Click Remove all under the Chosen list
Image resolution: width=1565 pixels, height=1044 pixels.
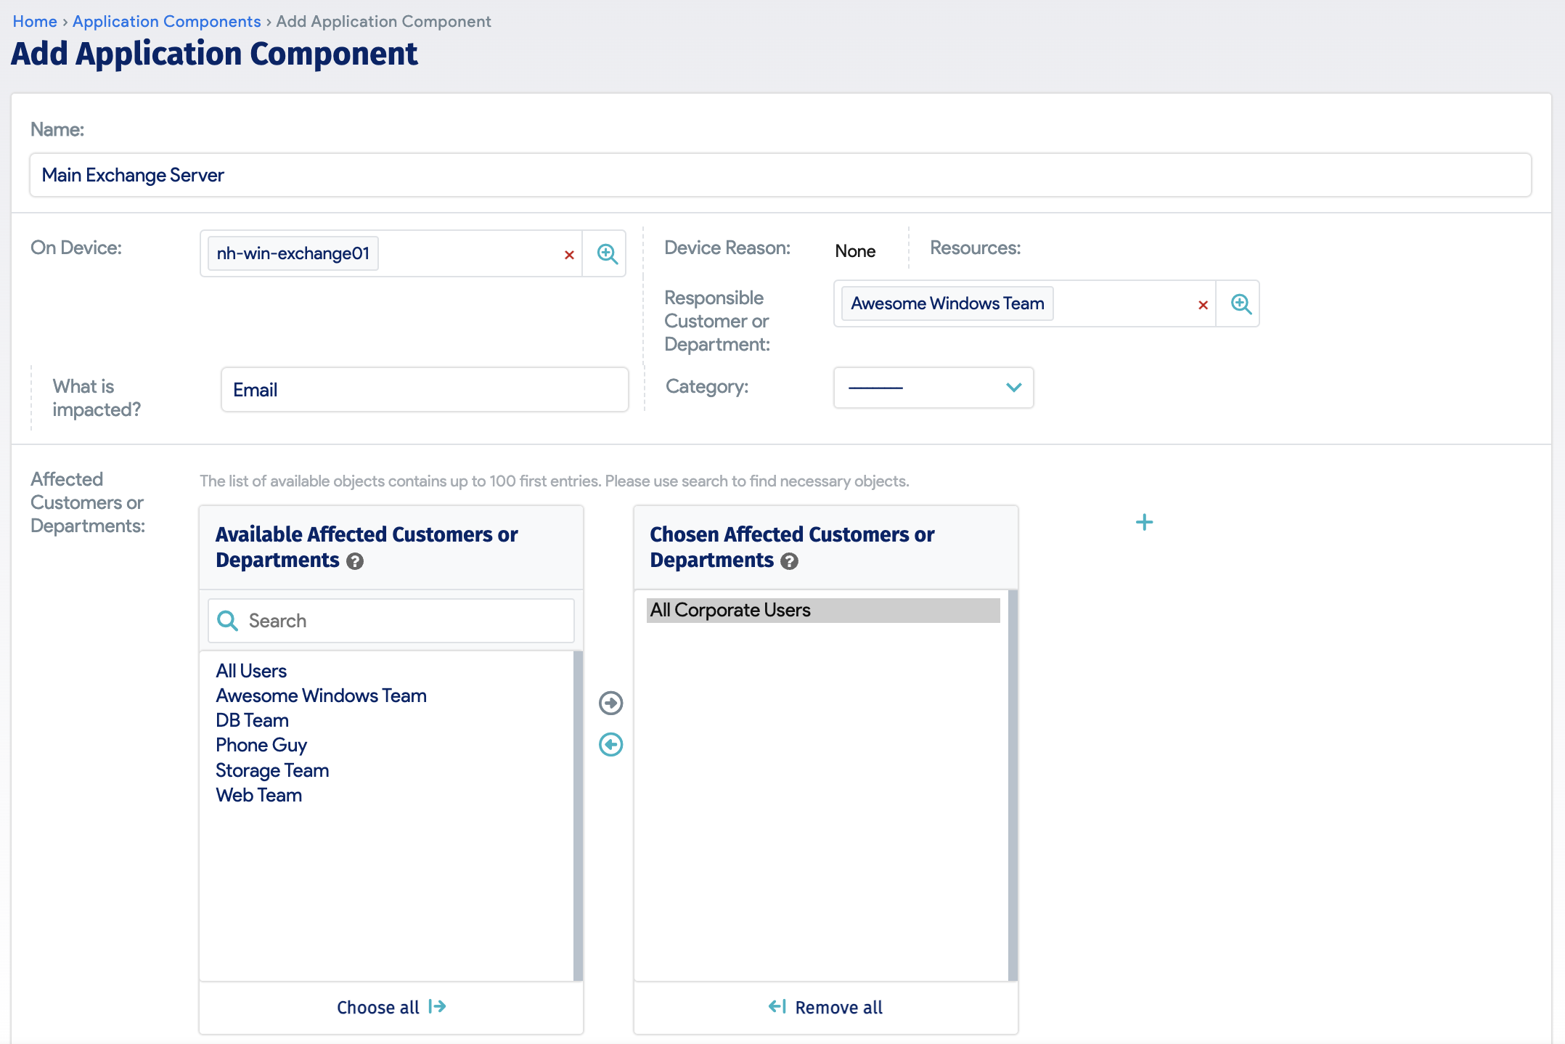point(825,1007)
